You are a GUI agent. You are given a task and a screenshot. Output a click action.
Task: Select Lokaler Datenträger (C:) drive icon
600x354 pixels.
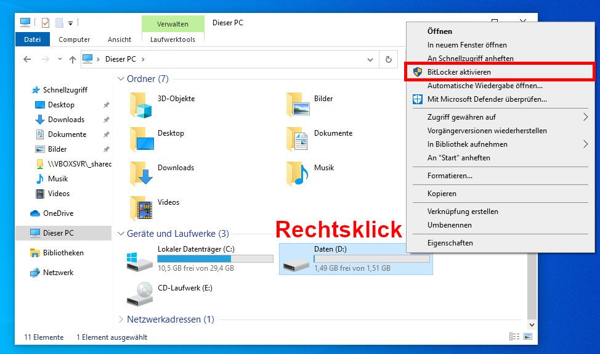pyautogui.click(x=140, y=261)
